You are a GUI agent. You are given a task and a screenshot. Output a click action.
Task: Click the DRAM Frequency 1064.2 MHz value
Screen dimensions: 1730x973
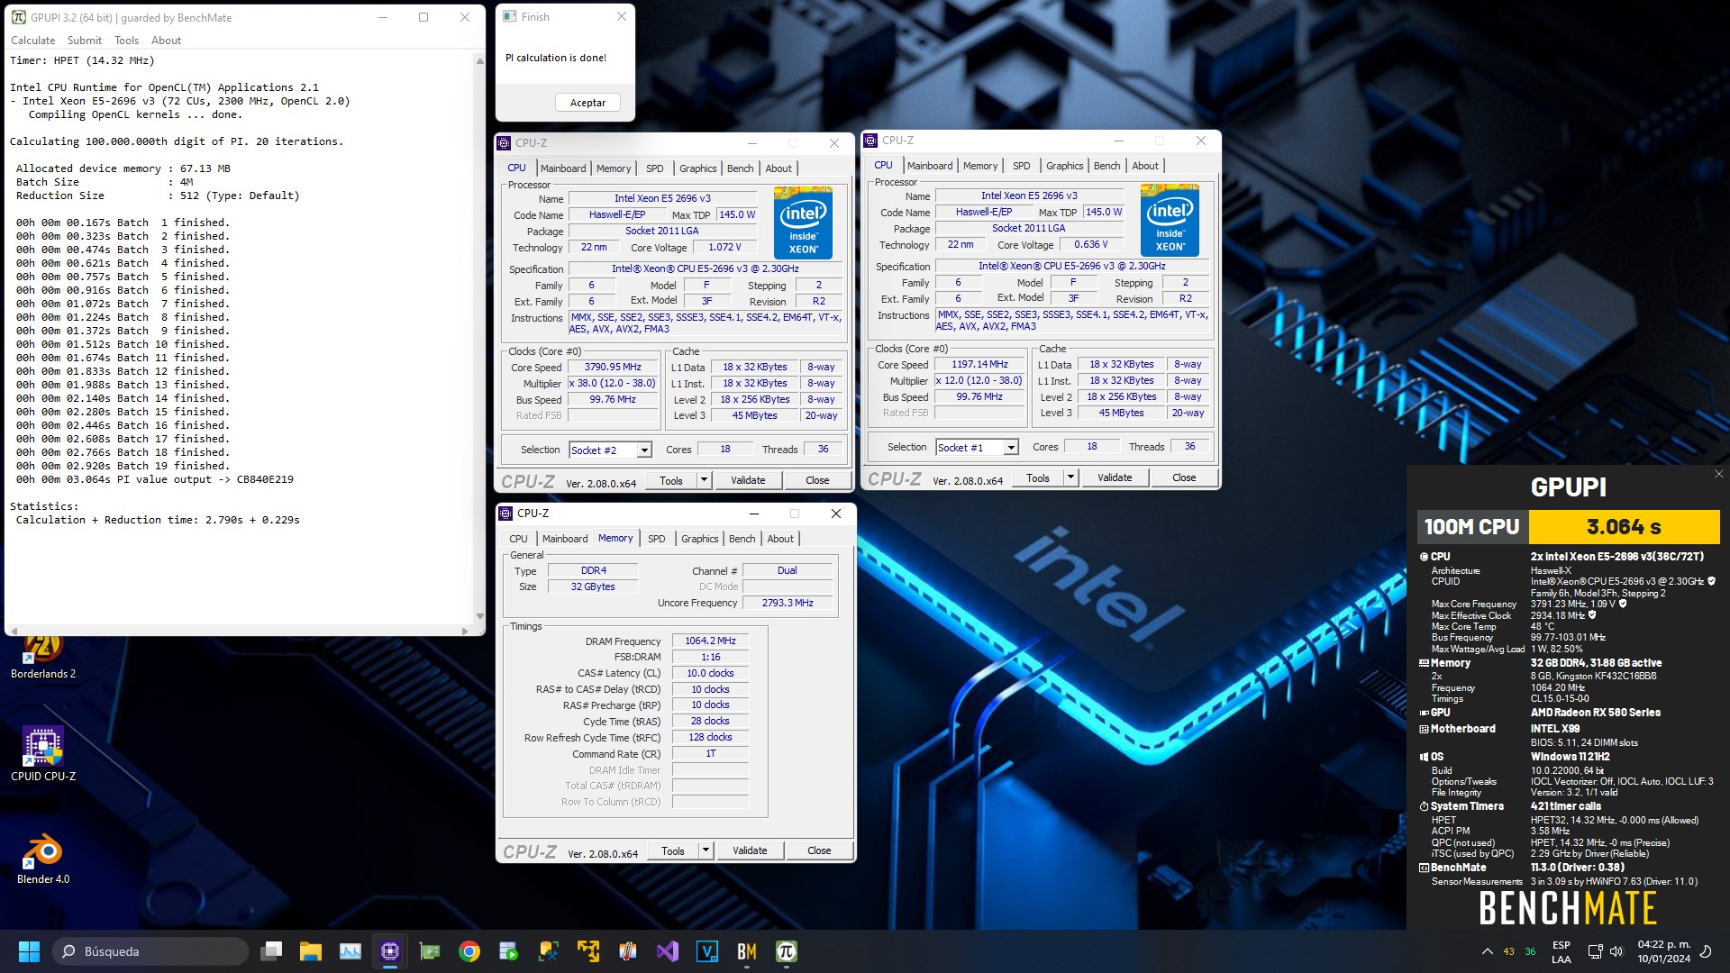pos(710,641)
